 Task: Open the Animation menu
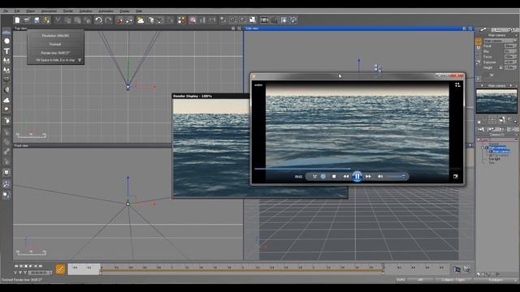tap(86, 11)
